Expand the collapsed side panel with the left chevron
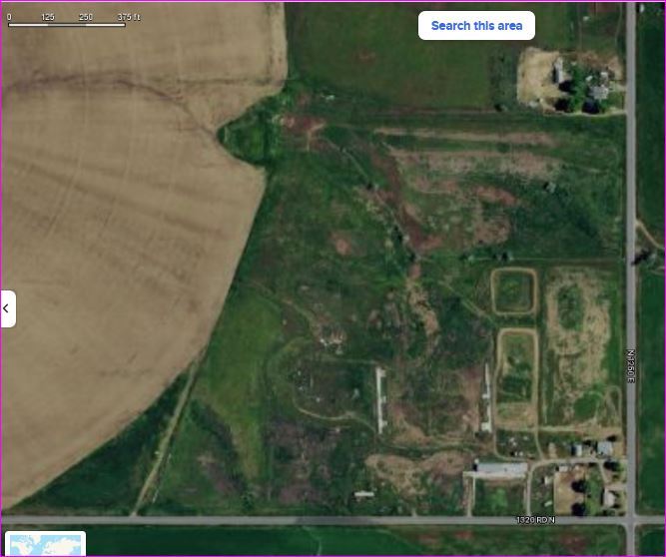 (x=7, y=308)
